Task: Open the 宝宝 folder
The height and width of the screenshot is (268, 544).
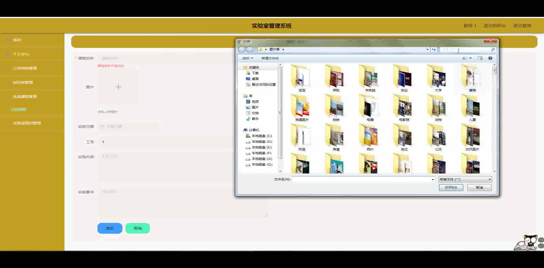Action: click(302, 79)
